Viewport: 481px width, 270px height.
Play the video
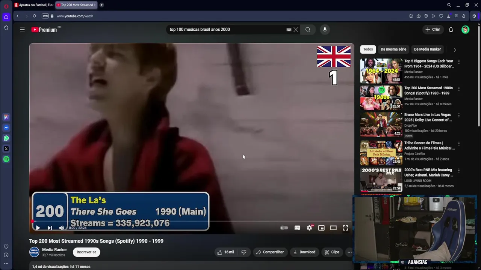click(38, 228)
